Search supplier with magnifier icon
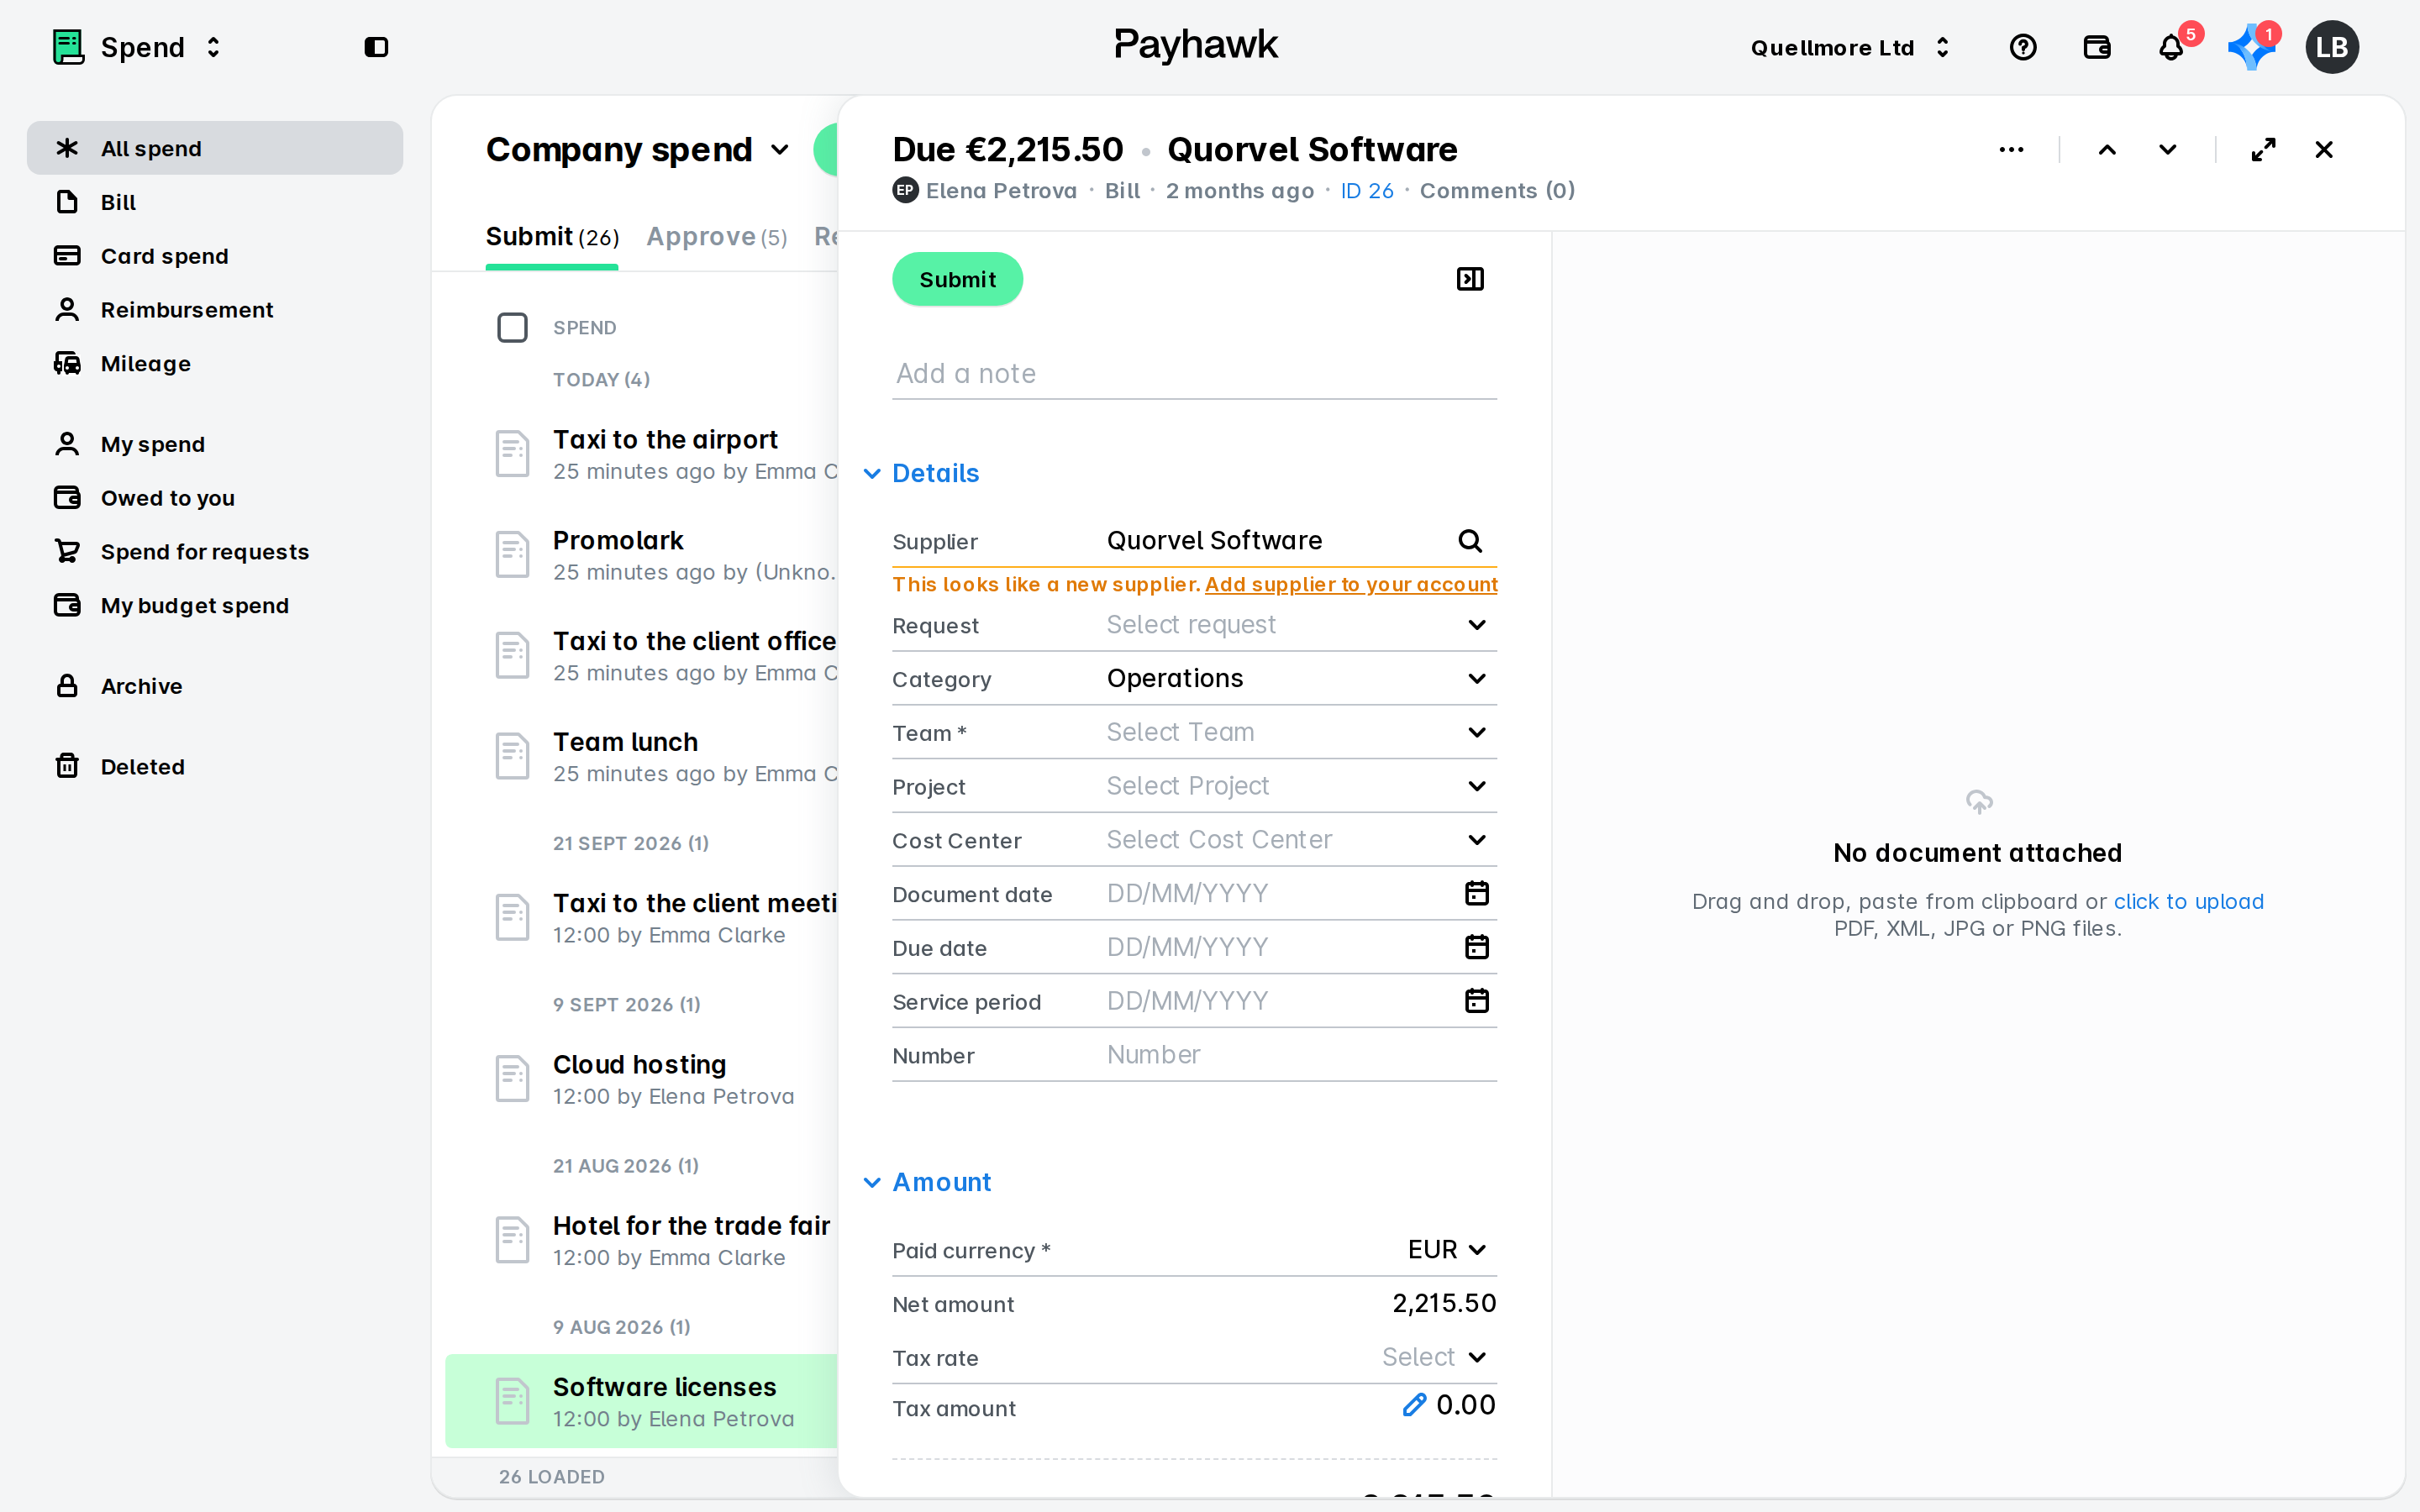This screenshot has height=1512, width=2420. [x=1469, y=541]
